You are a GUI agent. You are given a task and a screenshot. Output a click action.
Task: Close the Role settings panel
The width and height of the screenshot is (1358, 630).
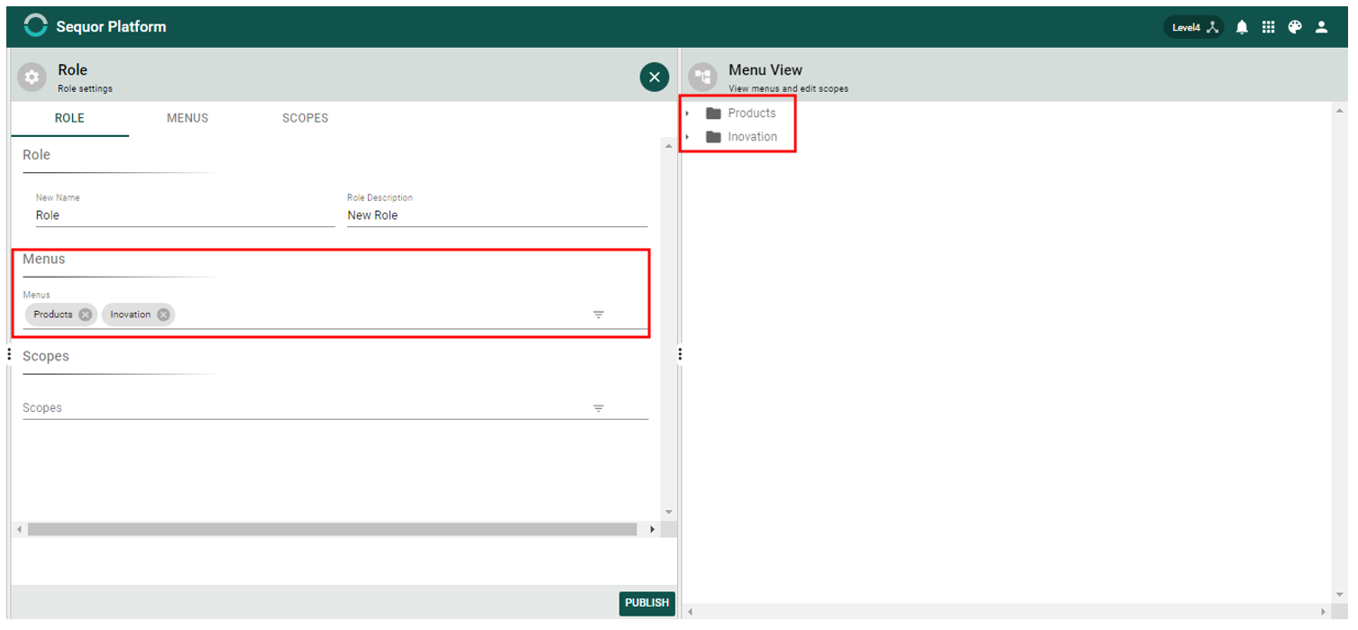tap(655, 78)
